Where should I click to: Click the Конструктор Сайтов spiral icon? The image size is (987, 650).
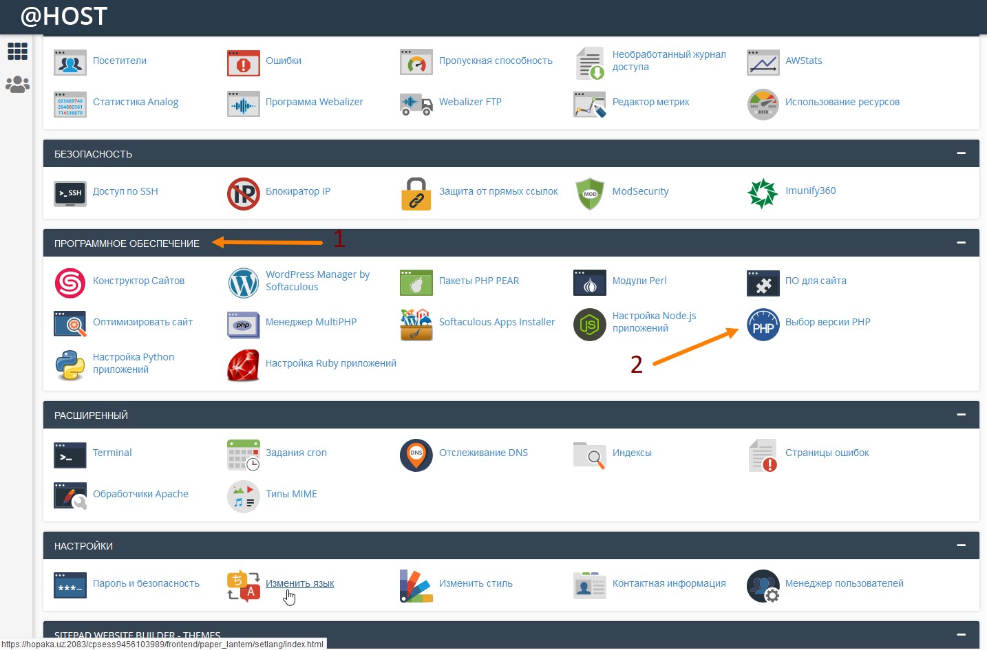[70, 283]
